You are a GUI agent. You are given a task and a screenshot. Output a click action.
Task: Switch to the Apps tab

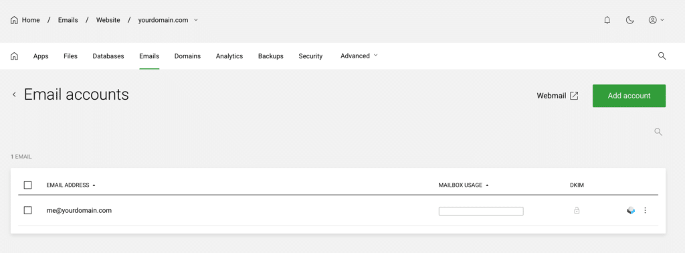[x=41, y=56]
